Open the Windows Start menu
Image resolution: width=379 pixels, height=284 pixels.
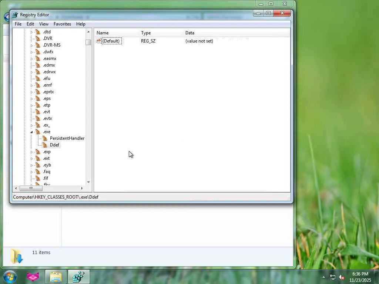point(10,277)
